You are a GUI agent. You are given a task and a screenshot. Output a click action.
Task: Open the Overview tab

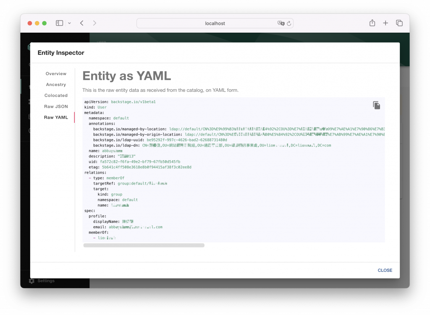click(x=56, y=74)
